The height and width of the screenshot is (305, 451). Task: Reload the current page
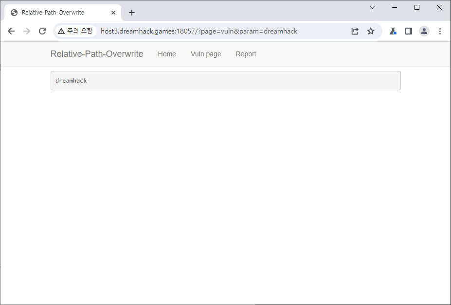click(x=42, y=31)
